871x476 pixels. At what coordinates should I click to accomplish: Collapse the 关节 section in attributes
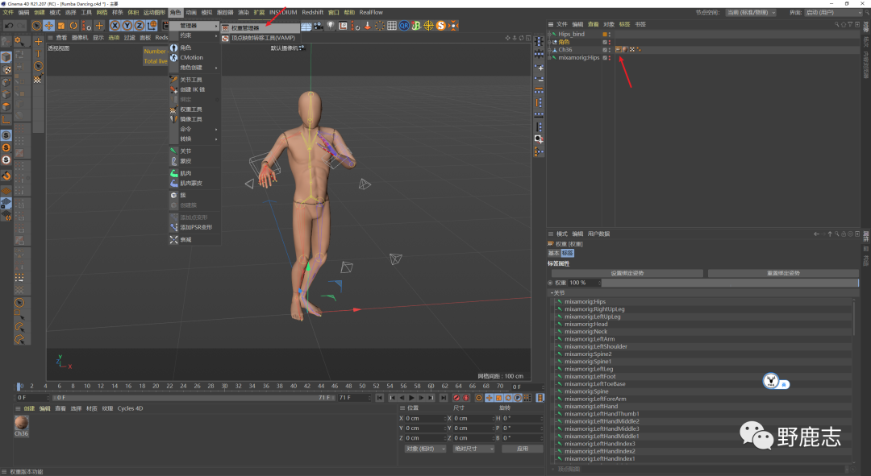coord(552,293)
